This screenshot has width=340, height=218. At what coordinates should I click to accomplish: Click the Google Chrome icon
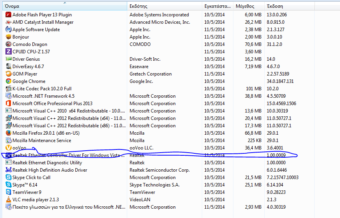(9, 81)
